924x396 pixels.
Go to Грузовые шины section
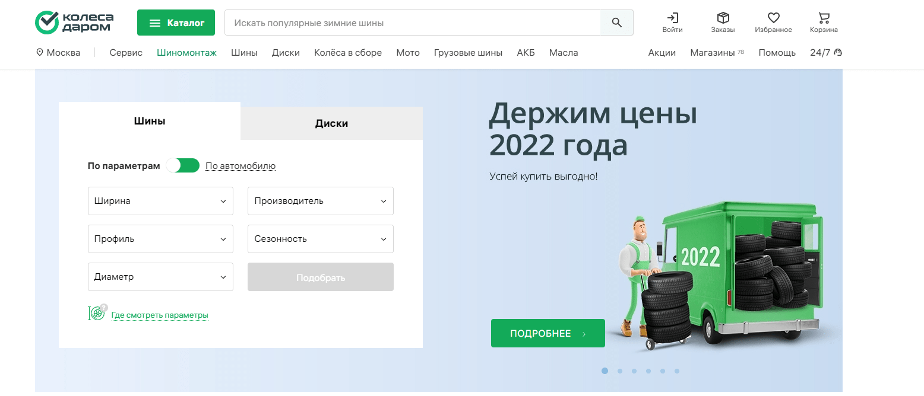468,52
